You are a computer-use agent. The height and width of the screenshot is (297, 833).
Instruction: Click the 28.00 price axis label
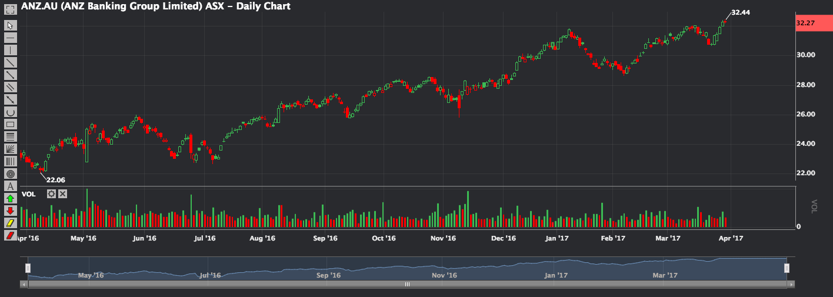[805, 85]
